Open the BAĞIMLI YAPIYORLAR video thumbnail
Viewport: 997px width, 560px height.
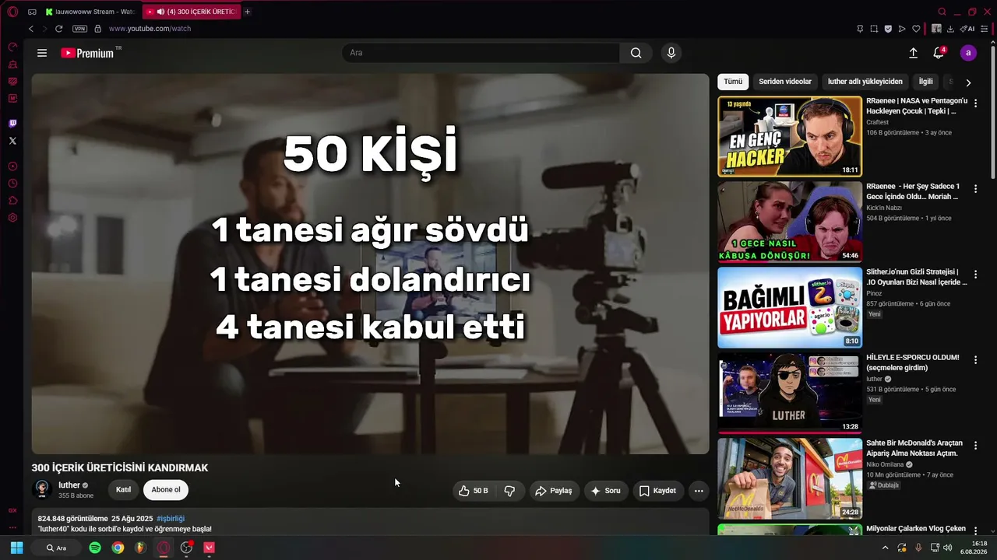coord(790,307)
